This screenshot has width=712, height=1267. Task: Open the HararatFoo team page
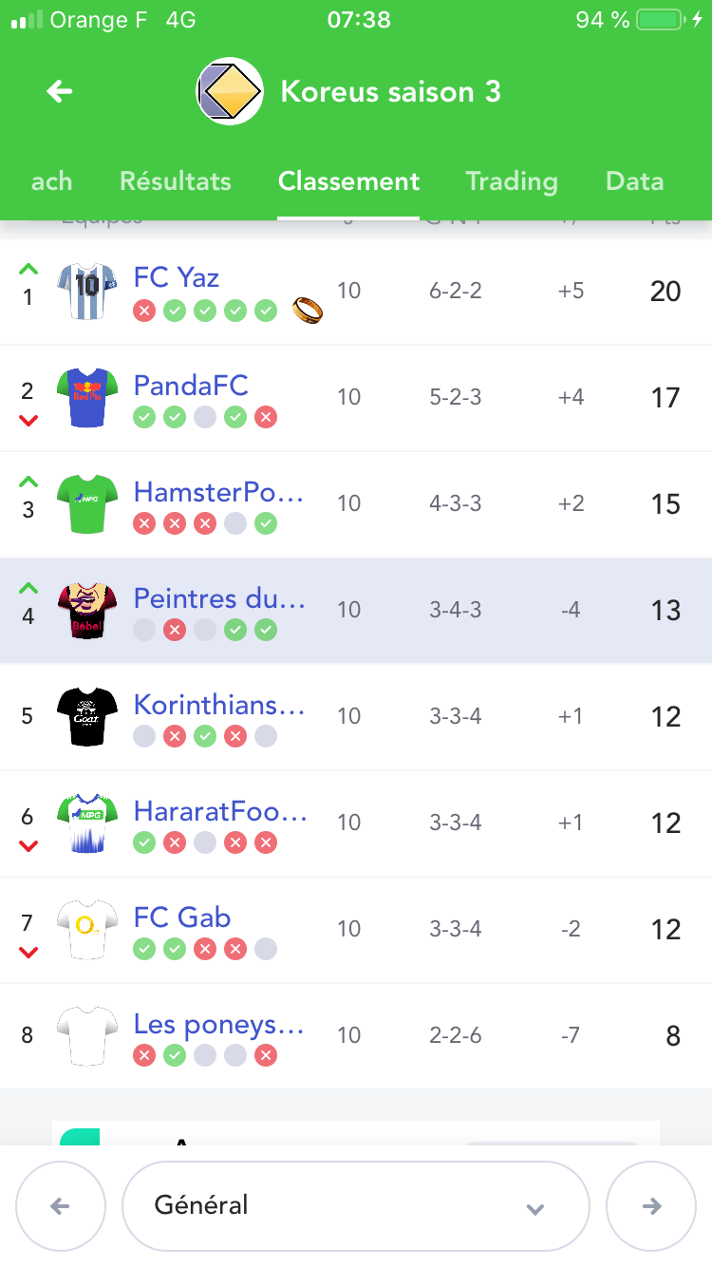click(x=220, y=811)
